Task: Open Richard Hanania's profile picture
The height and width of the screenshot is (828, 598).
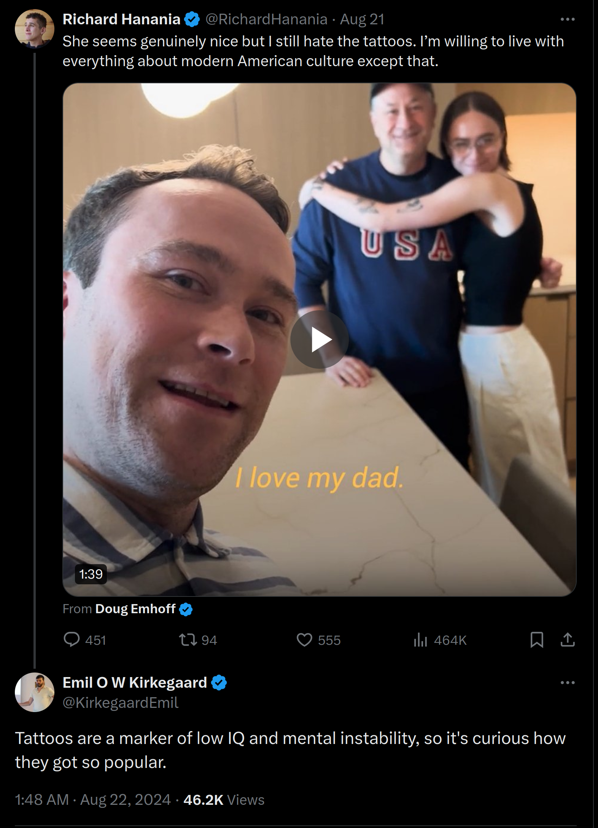Action: coord(34,29)
